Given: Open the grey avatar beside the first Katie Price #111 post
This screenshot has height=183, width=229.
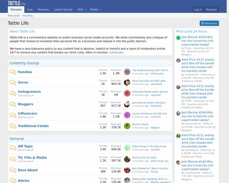Looking at the screenshot, I should pos(178,60).
